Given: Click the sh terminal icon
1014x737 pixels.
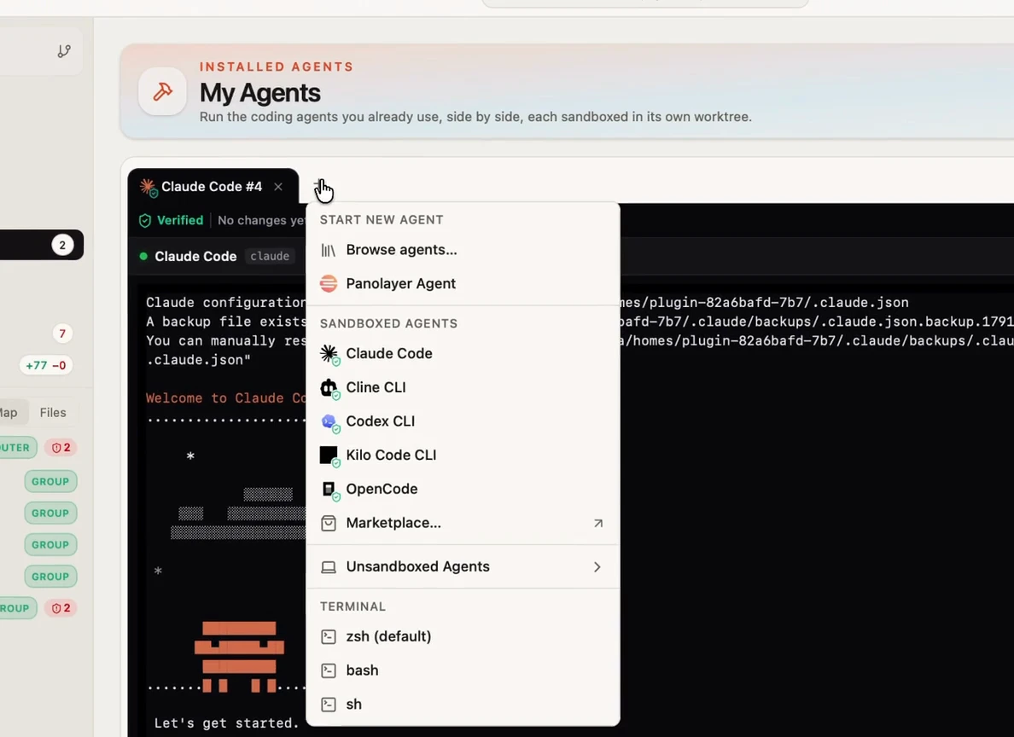Looking at the screenshot, I should (329, 705).
